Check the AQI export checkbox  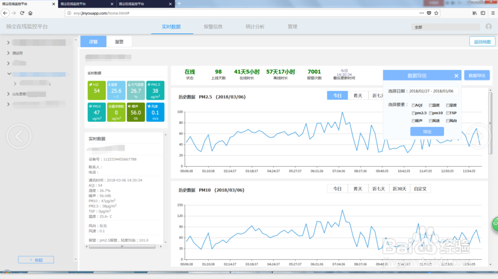[413, 105]
